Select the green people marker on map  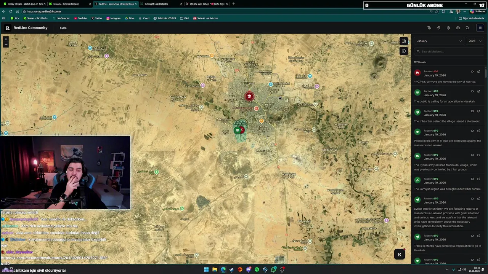(x=237, y=131)
